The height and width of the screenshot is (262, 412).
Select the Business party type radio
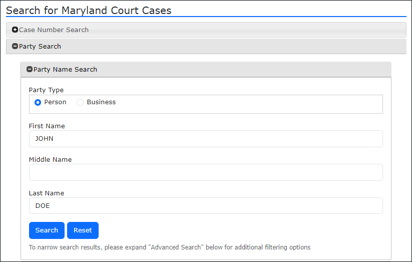pos(80,102)
